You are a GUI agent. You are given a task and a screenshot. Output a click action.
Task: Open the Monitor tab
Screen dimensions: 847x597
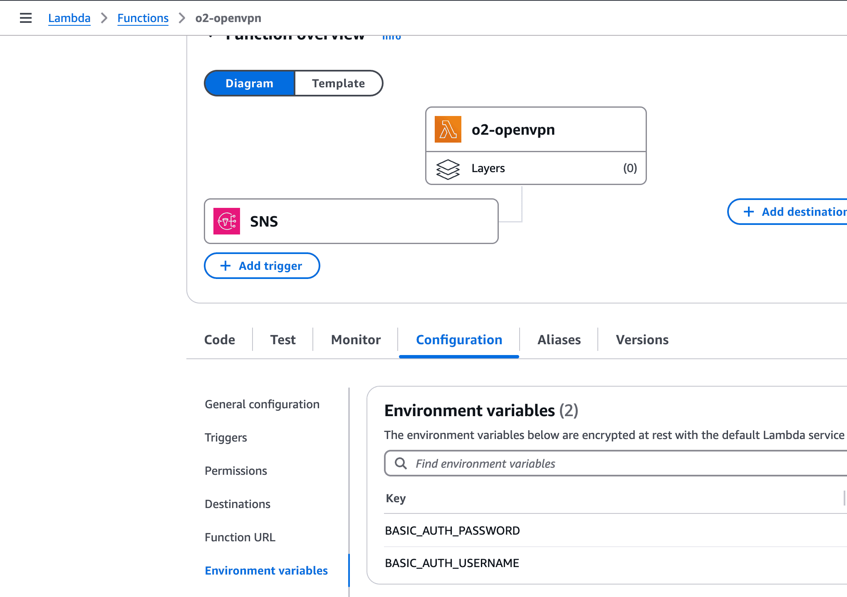click(x=356, y=340)
